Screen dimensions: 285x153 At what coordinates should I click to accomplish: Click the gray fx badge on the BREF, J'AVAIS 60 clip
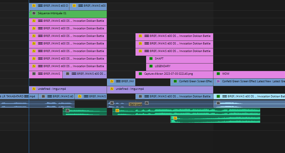pyautogui.click(x=43, y=96)
